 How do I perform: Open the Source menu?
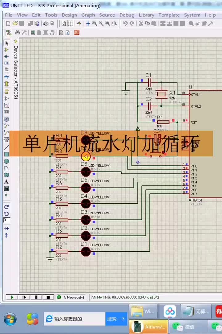coord(107,15)
